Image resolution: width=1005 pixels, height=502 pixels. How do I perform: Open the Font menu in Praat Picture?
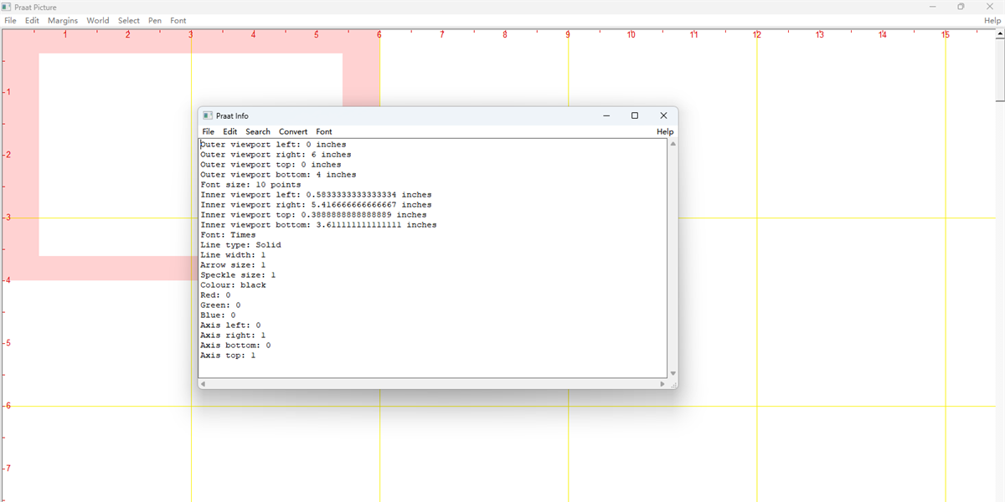(178, 20)
